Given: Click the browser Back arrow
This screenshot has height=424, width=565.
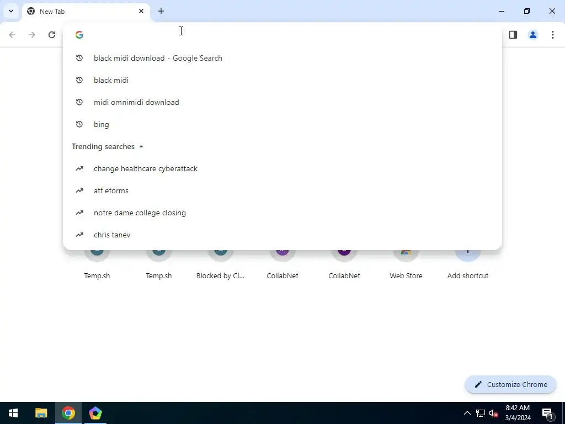Looking at the screenshot, I should pos(12,35).
